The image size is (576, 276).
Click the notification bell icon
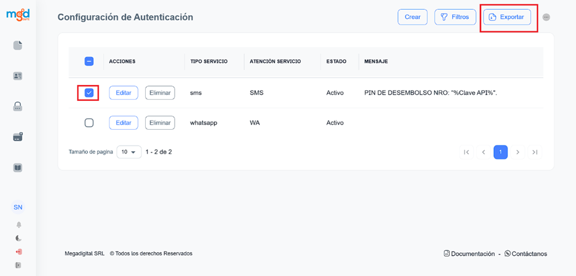(18, 225)
